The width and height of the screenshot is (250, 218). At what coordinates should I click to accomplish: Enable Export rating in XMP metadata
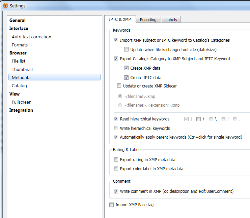click(x=116, y=160)
